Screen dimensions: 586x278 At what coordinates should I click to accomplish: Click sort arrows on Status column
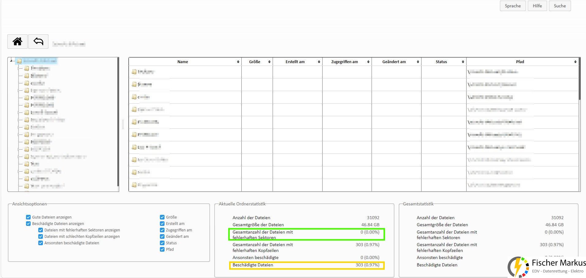click(x=463, y=62)
